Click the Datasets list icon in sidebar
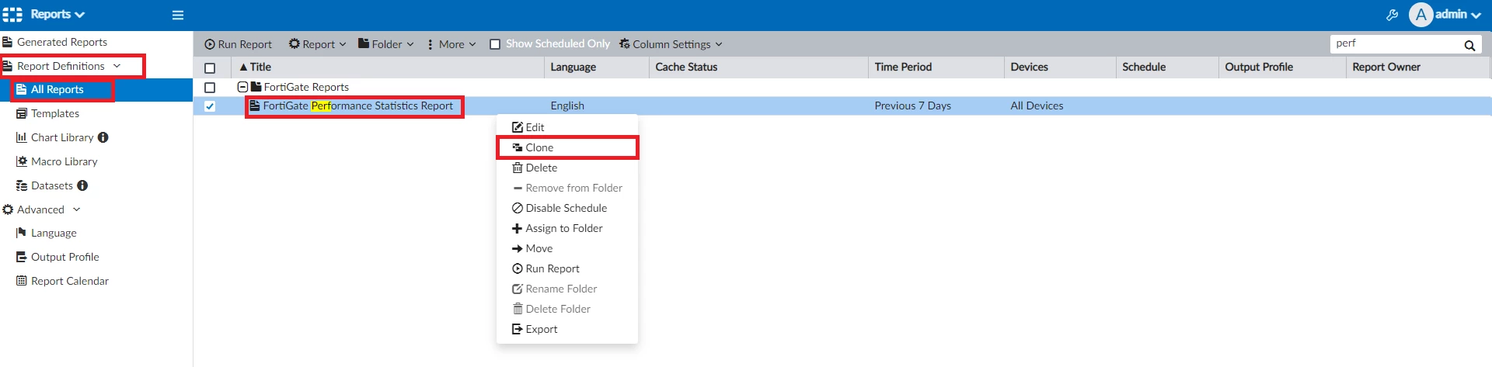This screenshot has height=367, width=1492. click(x=22, y=185)
